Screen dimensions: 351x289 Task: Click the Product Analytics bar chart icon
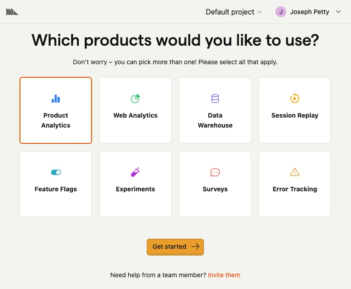56,98
